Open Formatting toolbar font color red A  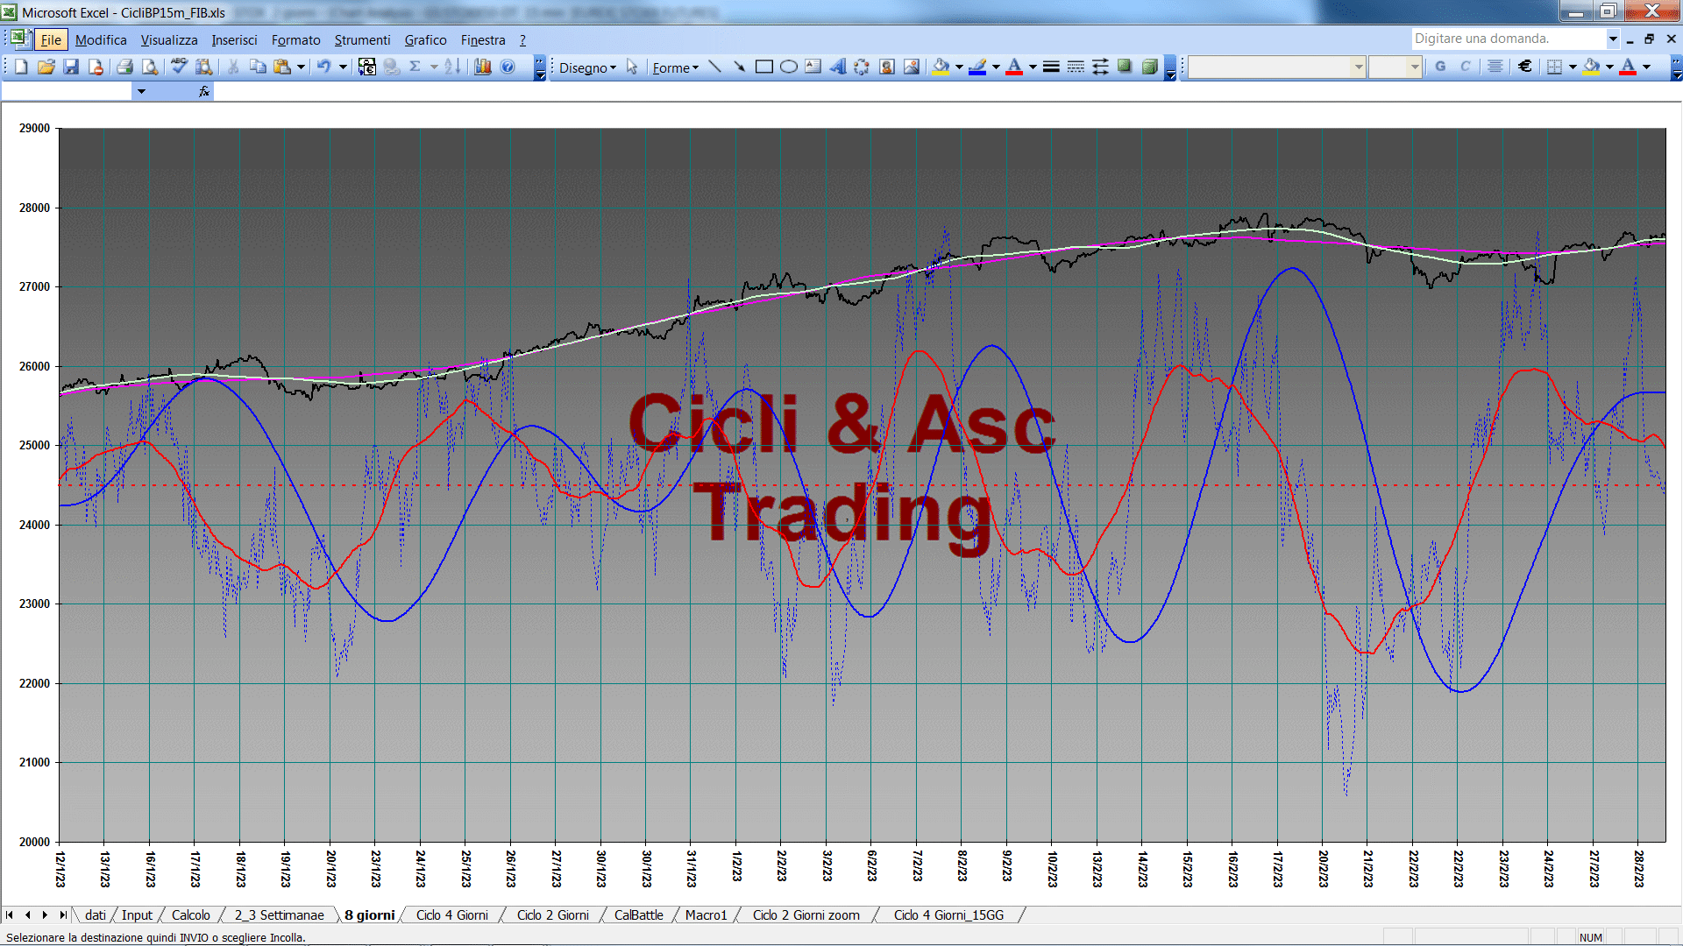click(1628, 67)
